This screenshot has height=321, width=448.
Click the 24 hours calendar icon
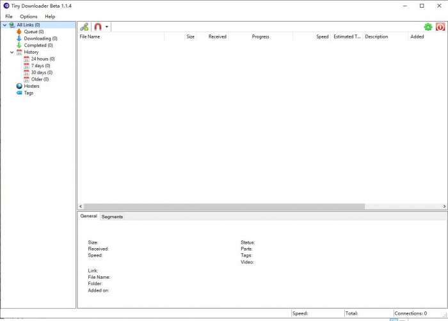(26, 59)
